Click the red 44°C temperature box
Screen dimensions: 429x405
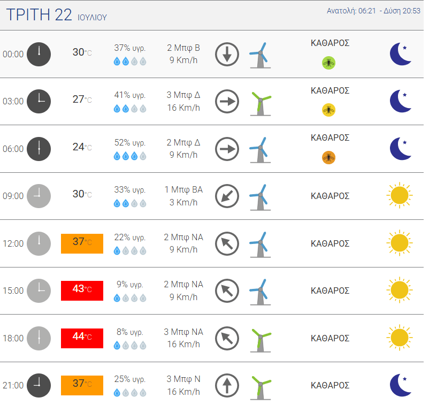tap(82, 338)
